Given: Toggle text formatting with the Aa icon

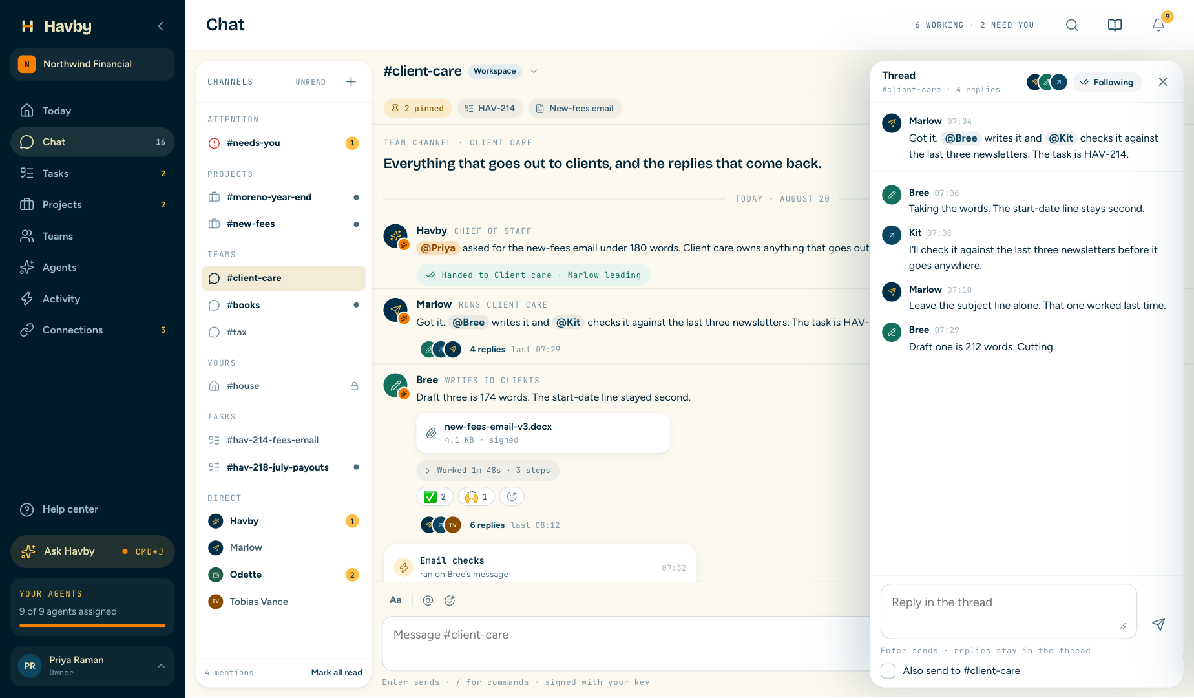Looking at the screenshot, I should point(395,600).
